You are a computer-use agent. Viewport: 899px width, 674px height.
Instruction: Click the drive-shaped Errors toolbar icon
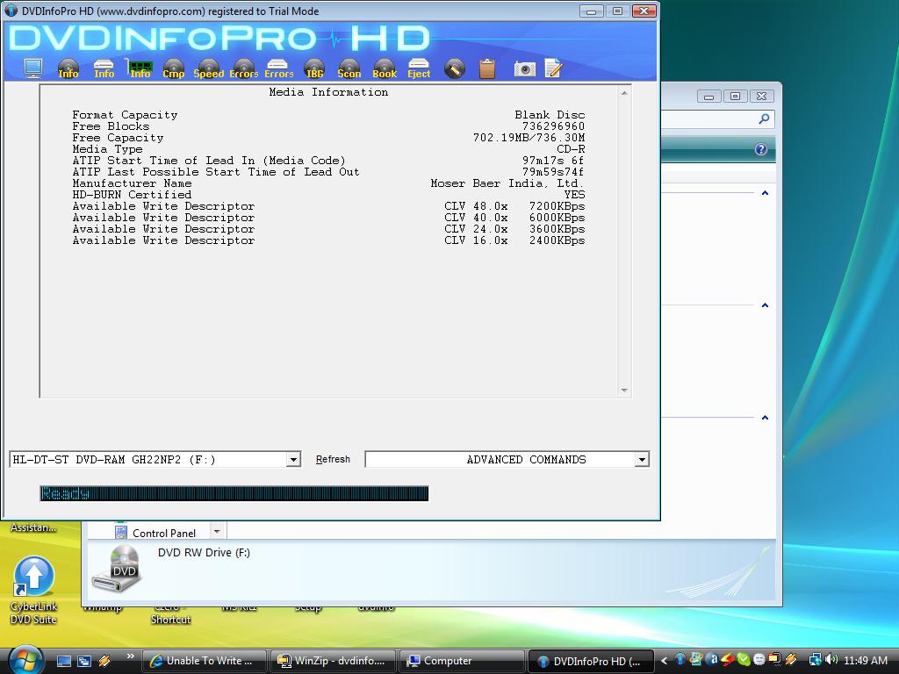(278, 68)
